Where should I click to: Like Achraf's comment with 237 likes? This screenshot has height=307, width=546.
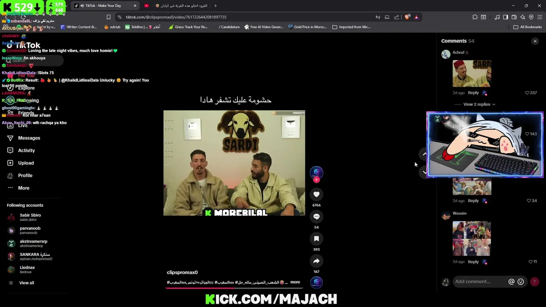click(x=527, y=93)
